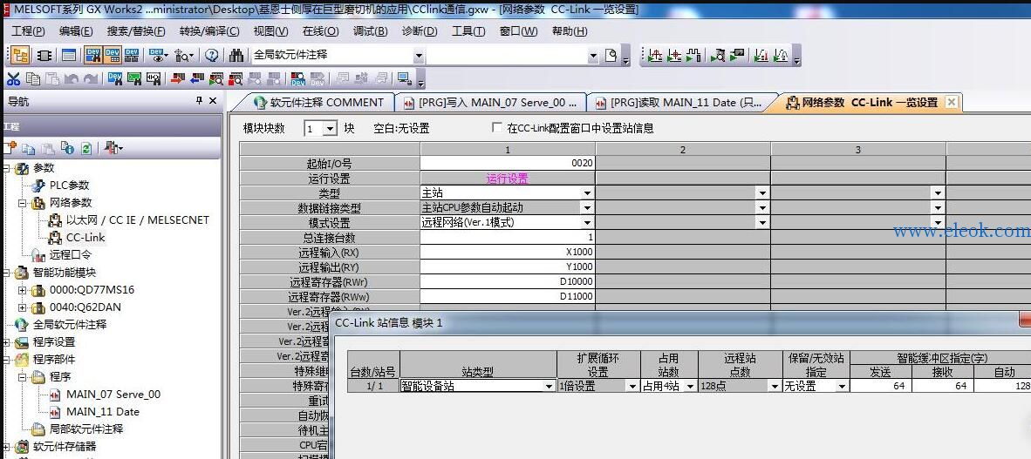Click the properties info icon in navigation toolbar
Screen dimensions: 1031x459
[67, 148]
